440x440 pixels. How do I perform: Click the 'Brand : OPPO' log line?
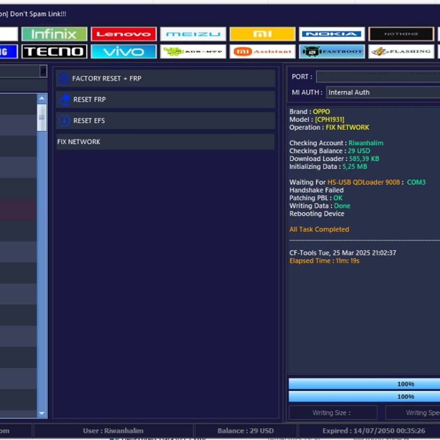(x=310, y=112)
